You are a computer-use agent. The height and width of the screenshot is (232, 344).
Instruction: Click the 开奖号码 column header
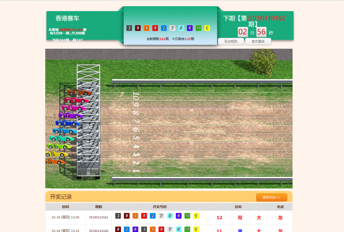pos(160,207)
